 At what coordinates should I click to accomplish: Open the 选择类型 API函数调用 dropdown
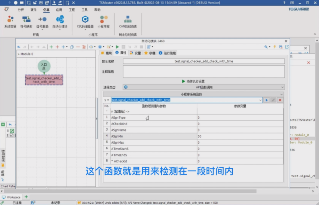point(204,87)
